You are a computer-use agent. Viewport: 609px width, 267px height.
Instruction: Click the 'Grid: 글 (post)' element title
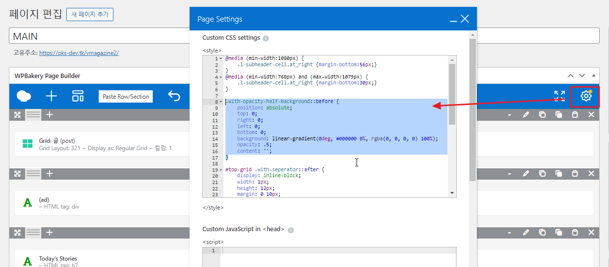coord(57,141)
